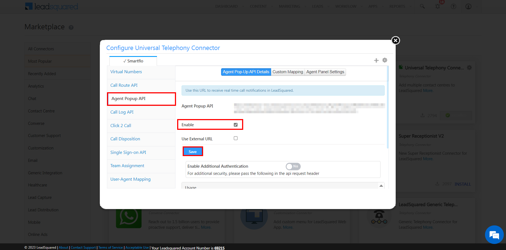Screen dimensions: 506x250
Task: Open the user profile icon
Action: 468,6
